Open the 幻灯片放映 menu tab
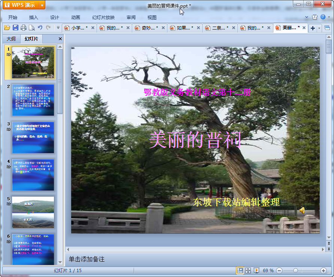 [103, 18]
